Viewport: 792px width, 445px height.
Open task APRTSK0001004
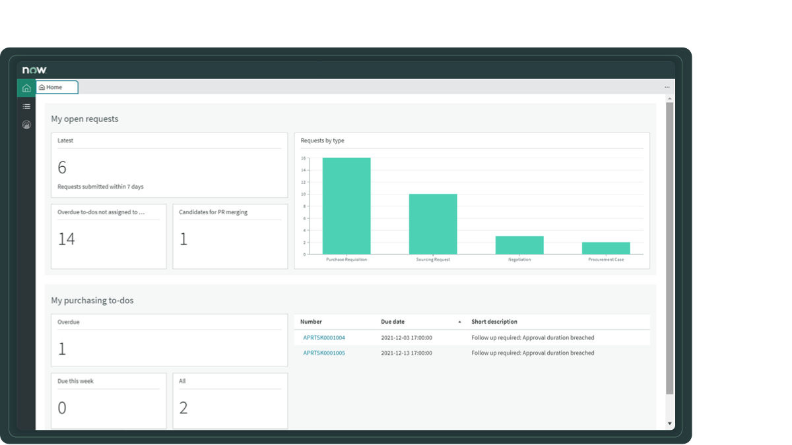[x=324, y=338]
